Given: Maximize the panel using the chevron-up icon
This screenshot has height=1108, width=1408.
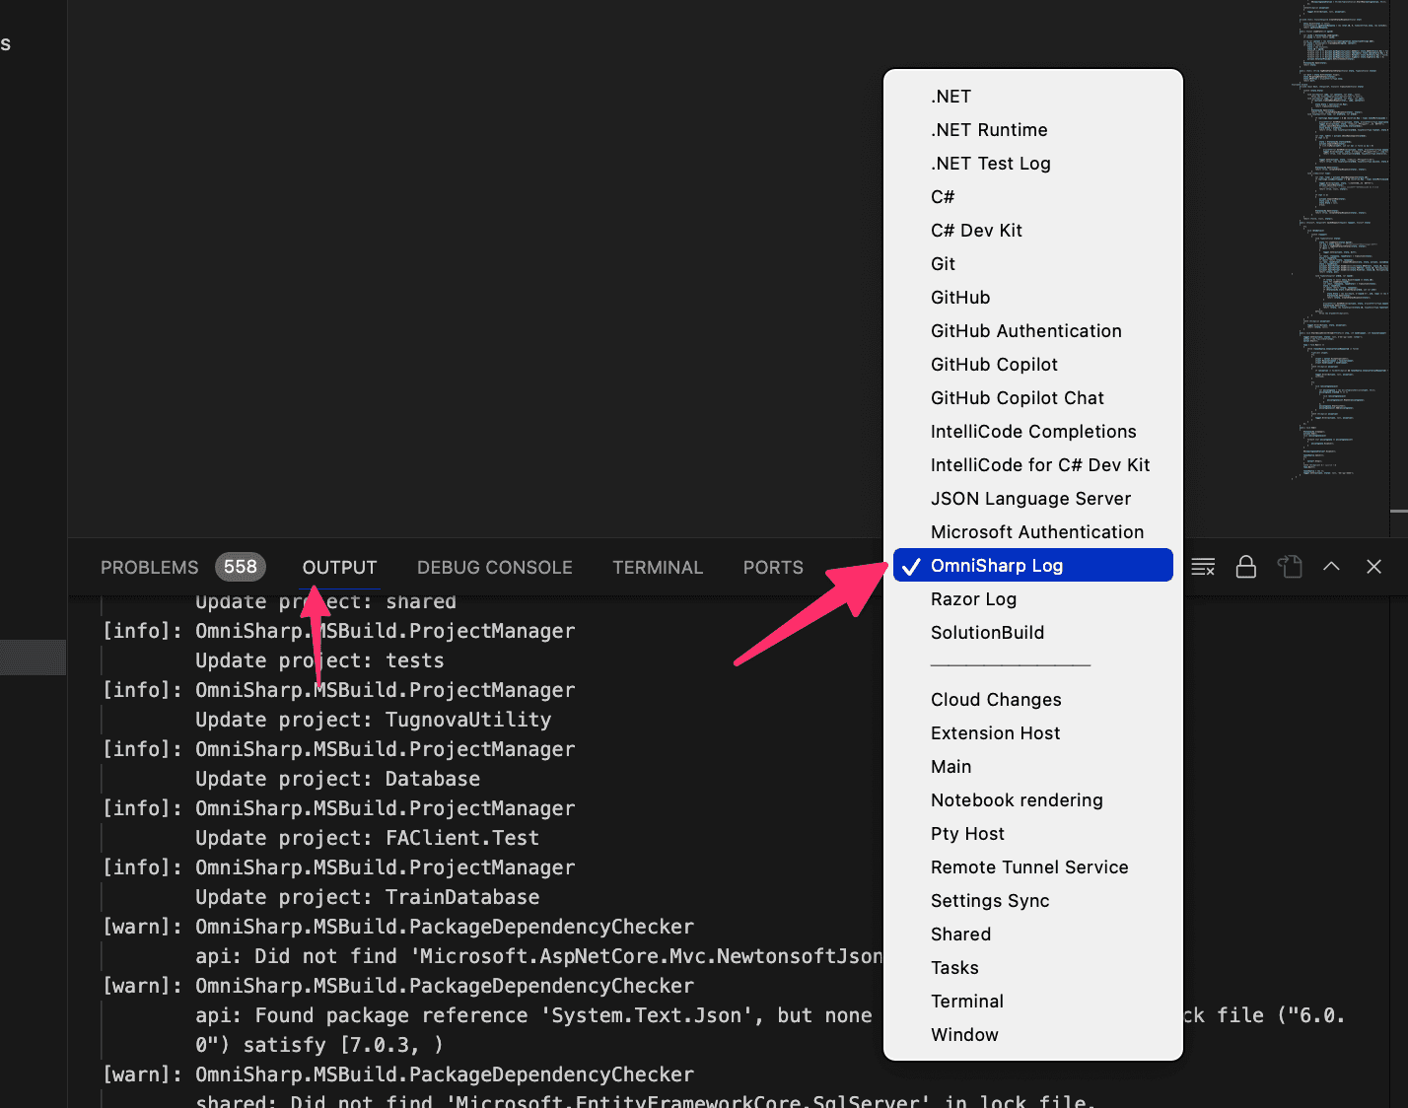Looking at the screenshot, I should pyautogui.click(x=1331, y=567).
